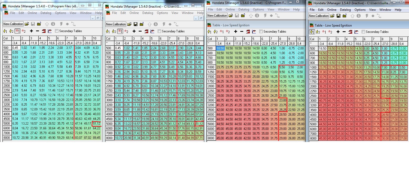Select cell 89,45 in leftmost window table
Screen dimensions: 409x194
(x=96, y=138)
